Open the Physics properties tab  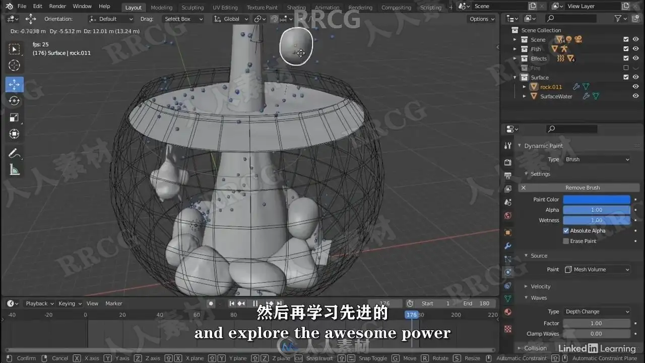[x=508, y=272]
